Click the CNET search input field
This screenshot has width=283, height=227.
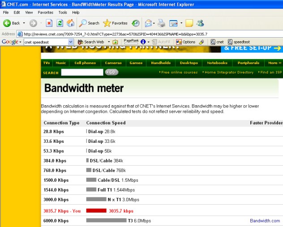tap(82, 73)
